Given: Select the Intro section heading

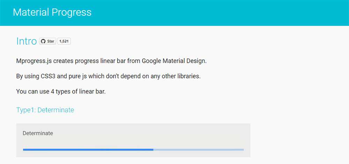Looking at the screenshot, I should click(27, 41).
